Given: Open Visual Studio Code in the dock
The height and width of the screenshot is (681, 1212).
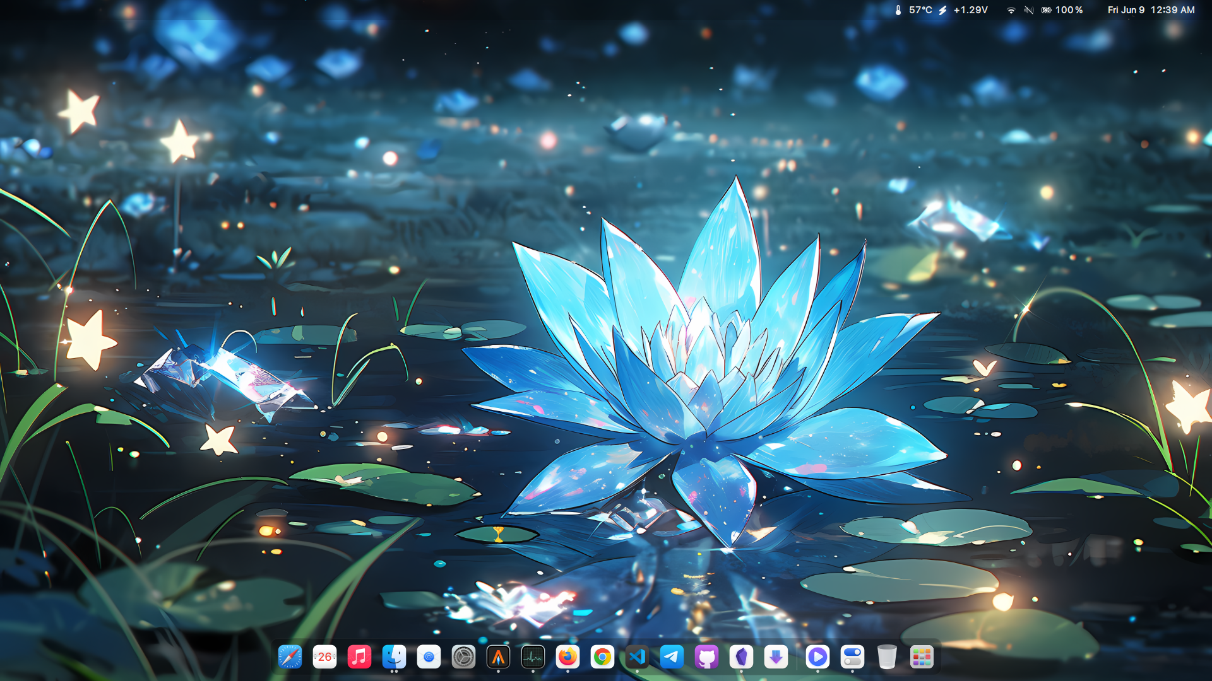Looking at the screenshot, I should tap(637, 657).
